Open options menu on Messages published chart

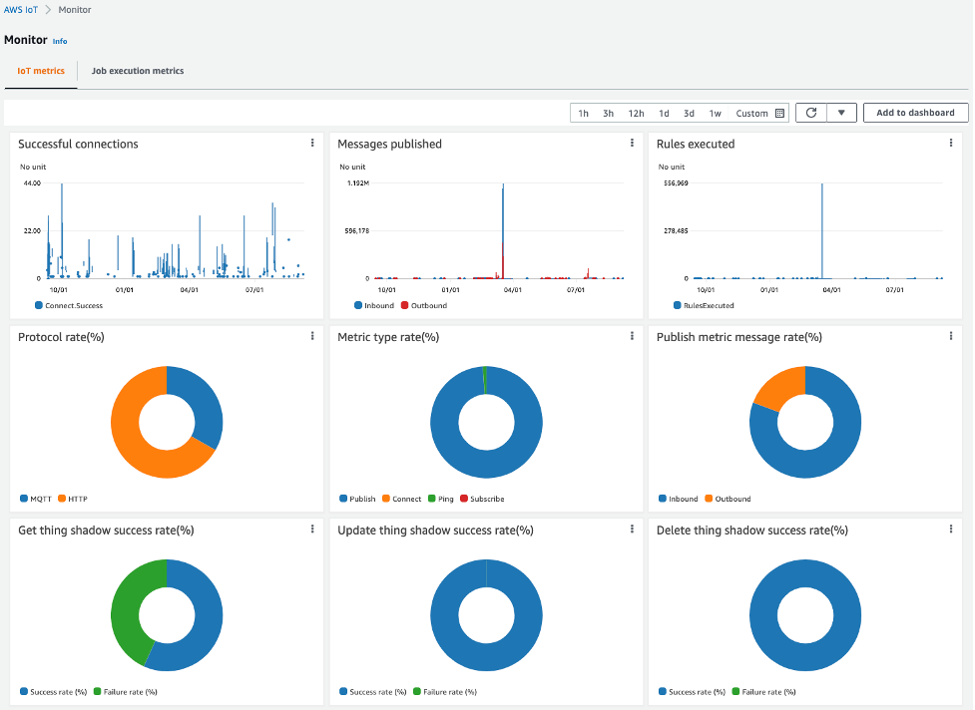(632, 143)
